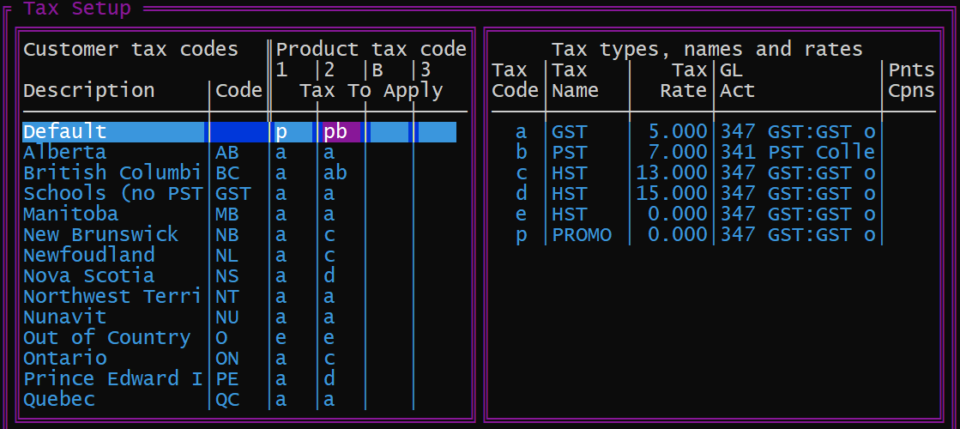Screen dimensions: 960x429
Task: Select tax code 'e' in rates table
Action: (521, 214)
